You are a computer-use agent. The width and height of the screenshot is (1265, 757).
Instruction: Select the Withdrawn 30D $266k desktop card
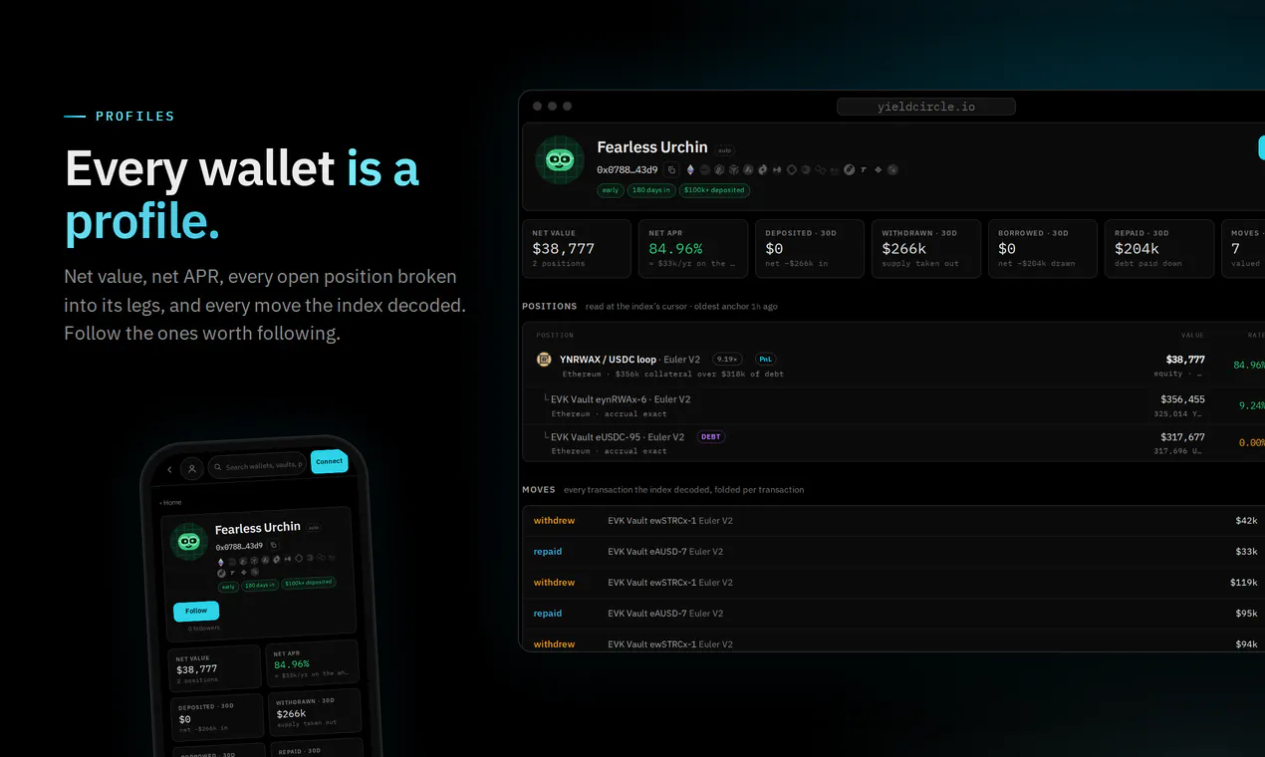(926, 248)
